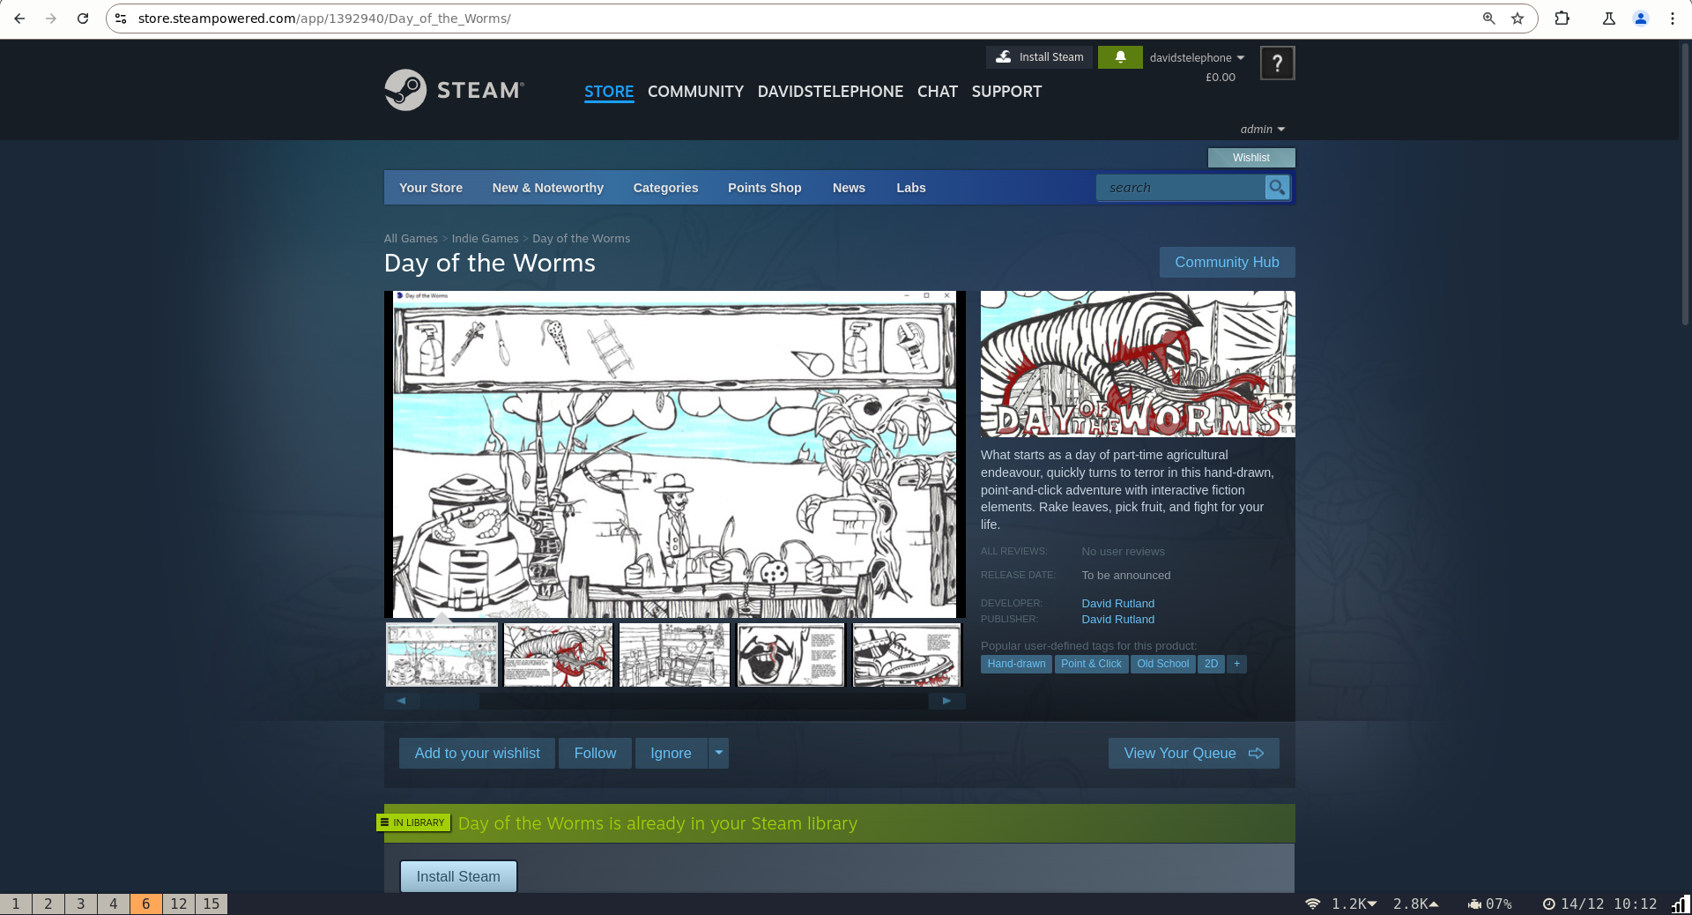Click the WiFi icon in status bar

click(x=1312, y=904)
